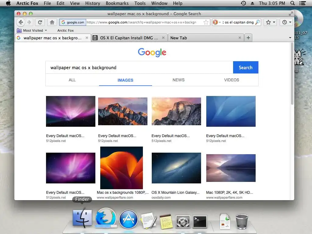The image size is (312, 234).
Task: Close the OS X El Capitan Install DMG tab
Action: tap(163, 38)
